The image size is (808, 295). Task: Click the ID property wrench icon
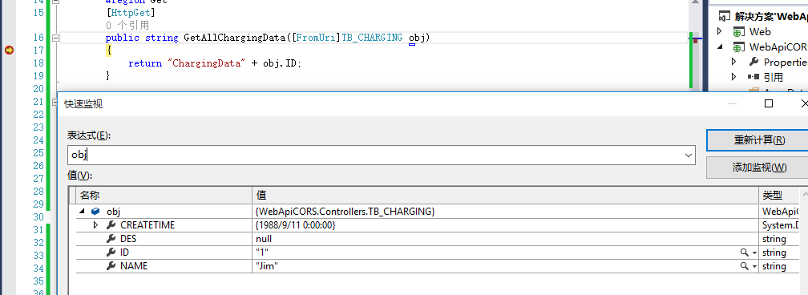click(x=111, y=253)
